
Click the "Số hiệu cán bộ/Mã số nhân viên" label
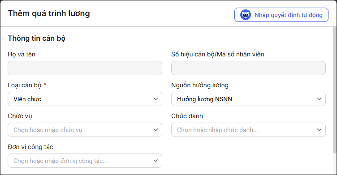218,54
